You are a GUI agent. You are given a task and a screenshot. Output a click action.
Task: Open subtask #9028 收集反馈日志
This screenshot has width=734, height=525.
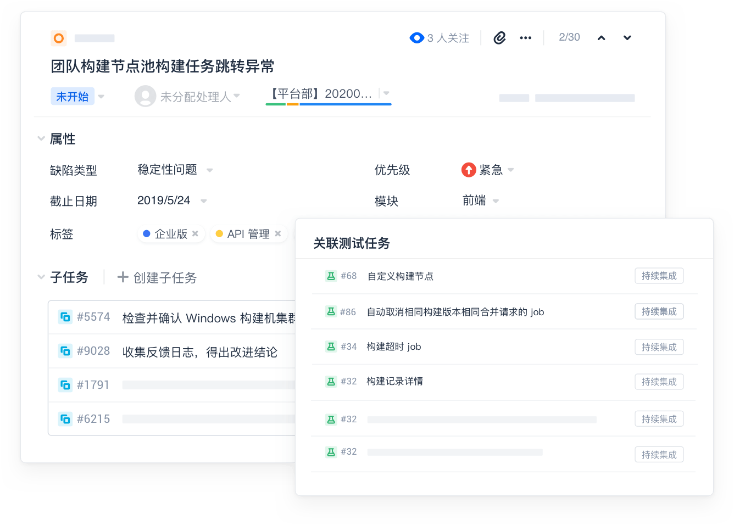(x=199, y=352)
